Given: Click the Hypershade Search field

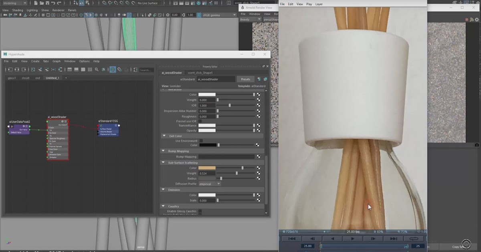Looking at the screenshot, I should click(x=146, y=70).
